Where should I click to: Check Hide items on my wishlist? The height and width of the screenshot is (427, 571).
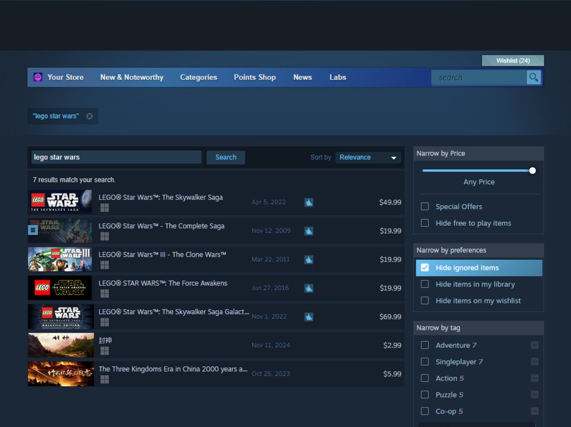click(x=425, y=301)
